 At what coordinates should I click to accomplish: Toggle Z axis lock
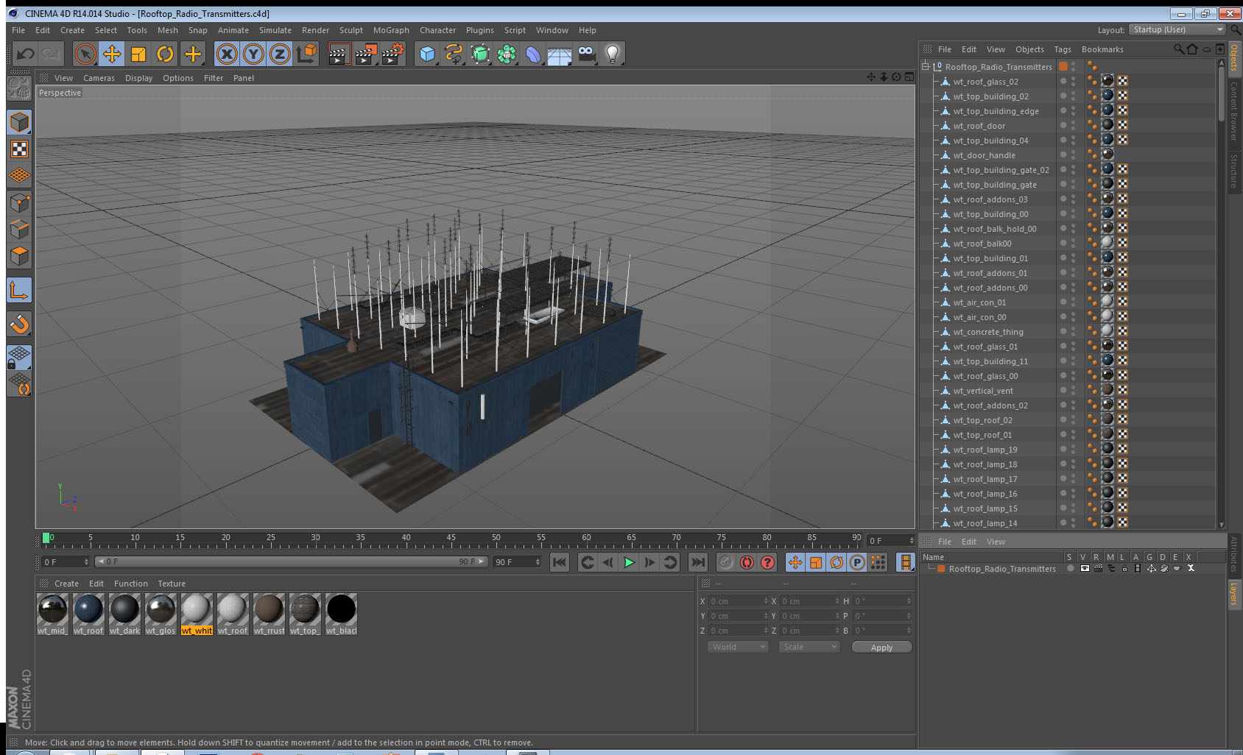tap(280, 54)
